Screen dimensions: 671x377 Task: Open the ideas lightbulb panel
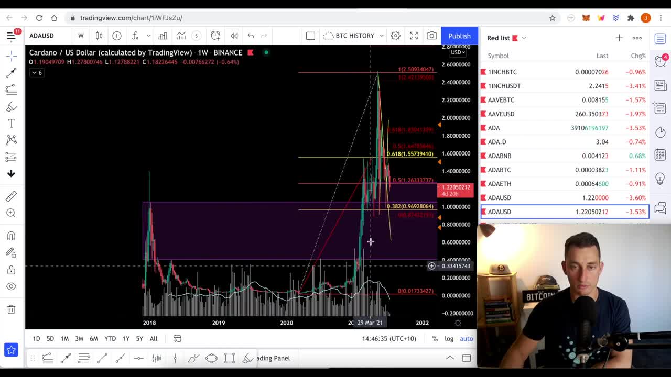(x=661, y=178)
